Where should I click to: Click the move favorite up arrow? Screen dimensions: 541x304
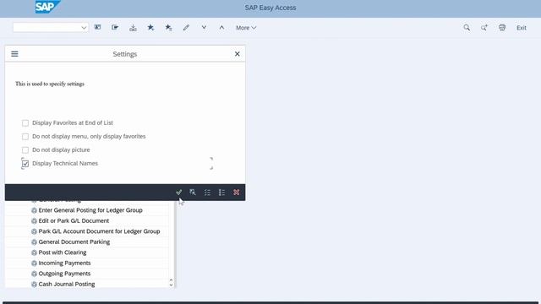click(x=221, y=28)
